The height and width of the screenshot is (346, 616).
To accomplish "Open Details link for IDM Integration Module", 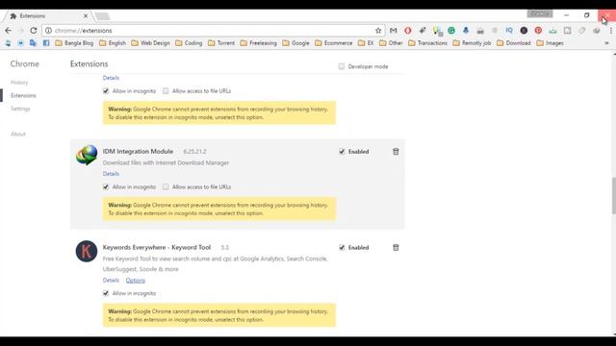I will click(111, 174).
